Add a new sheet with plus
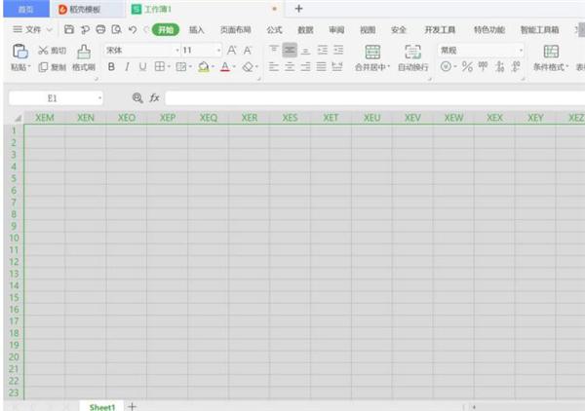The image size is (585, 411). click(132, 406)
